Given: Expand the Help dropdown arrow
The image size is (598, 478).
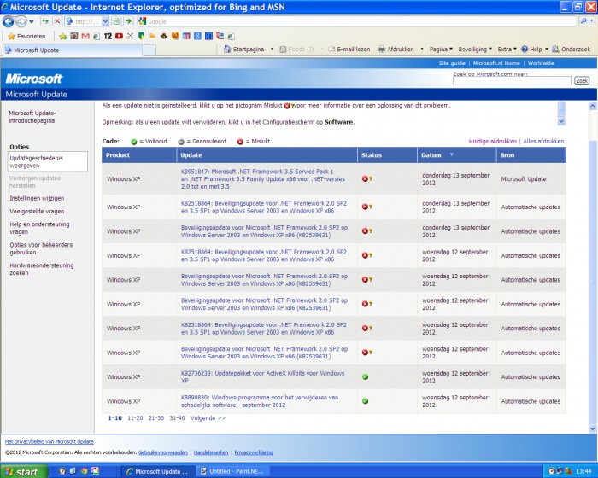Looking at the screenshot, I should tap(547, 50).
